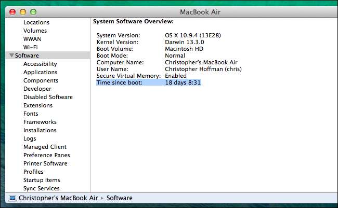
Task: Click the 'Darwin 13.3.0' value
Action: 185,42
